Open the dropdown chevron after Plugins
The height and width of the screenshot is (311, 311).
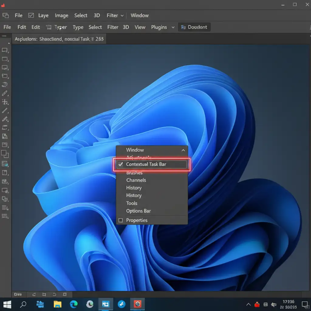pos(173,27)
